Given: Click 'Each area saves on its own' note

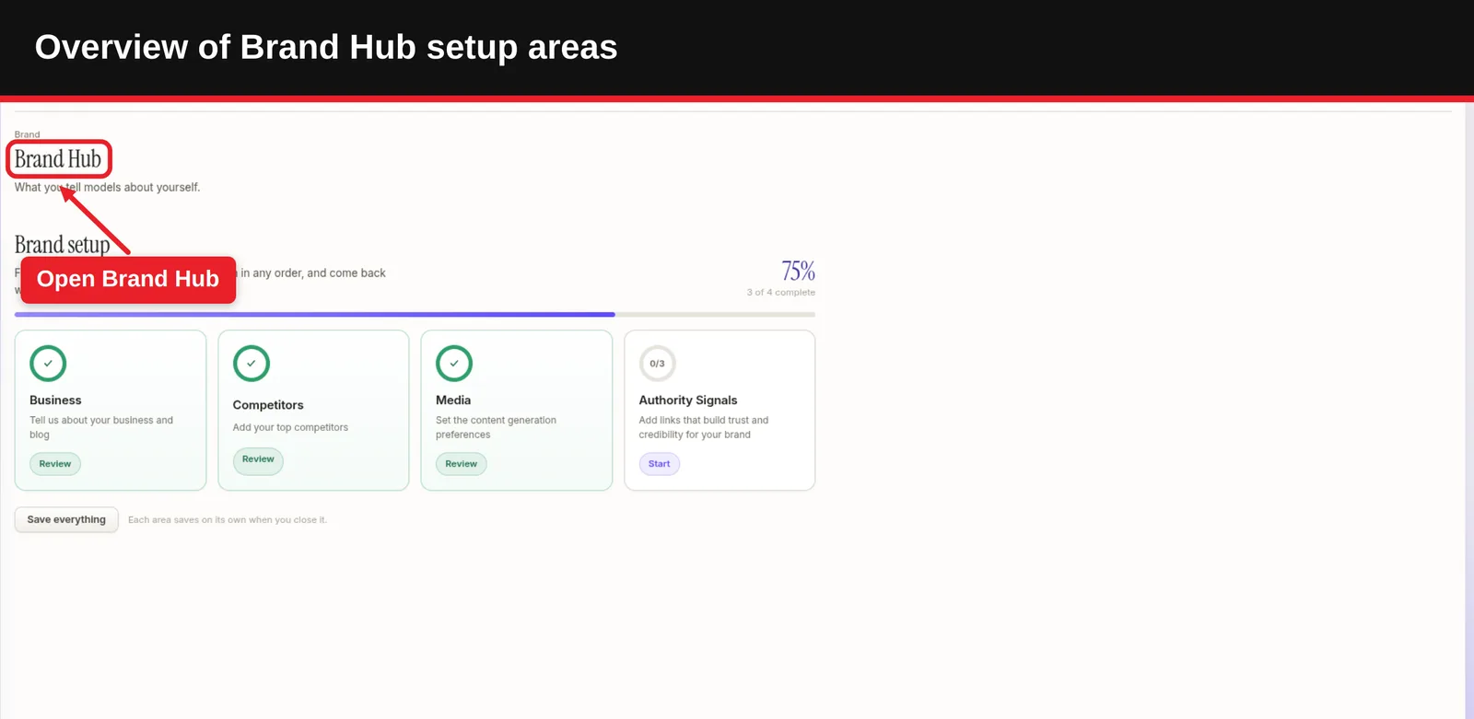Looking at the screenshot, I should coord(228,520).
